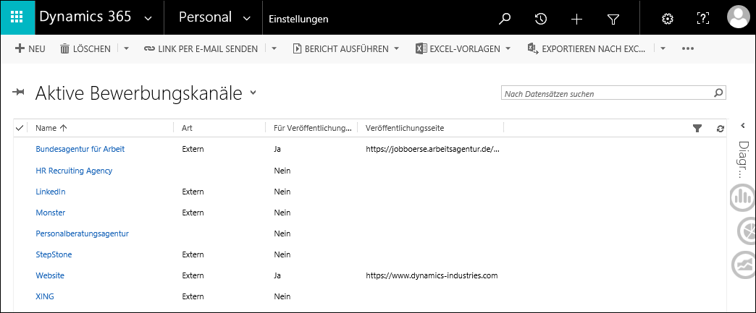
Task: Expand the Aktive Bewerbungskanäle view selector
Action: pyautogui.click(x=253, y=93)
